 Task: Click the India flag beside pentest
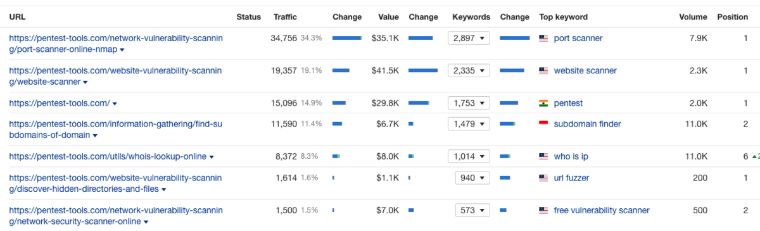click(543, 103)
